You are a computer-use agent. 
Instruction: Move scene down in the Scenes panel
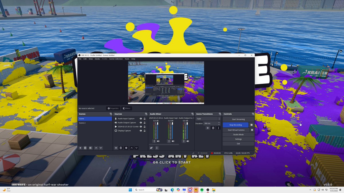coord(101,148)
